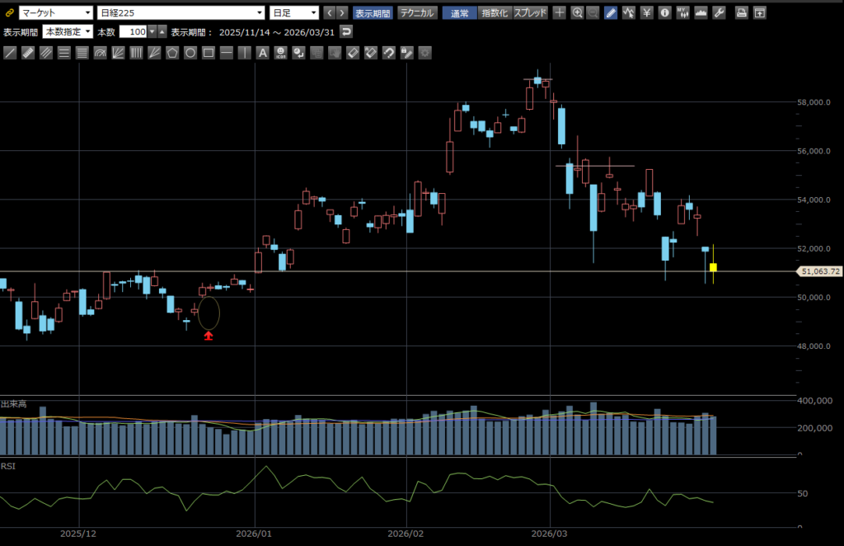Toggle the 指数化 chart mode
This screenshot has height=546, width=844.
point(495,13)
